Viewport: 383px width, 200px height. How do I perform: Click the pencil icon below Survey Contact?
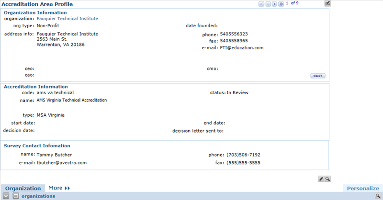[x=321, y=179]
